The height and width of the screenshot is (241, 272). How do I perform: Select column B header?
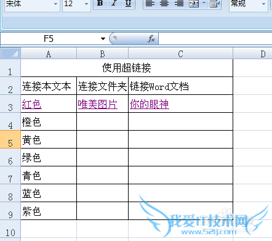(x=102, y=54)
